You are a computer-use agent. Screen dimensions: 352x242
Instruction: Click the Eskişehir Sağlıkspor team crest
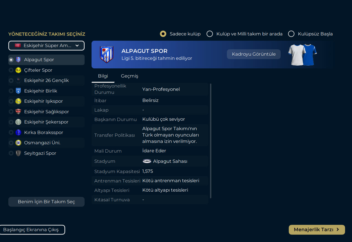[x=18, y=112]
